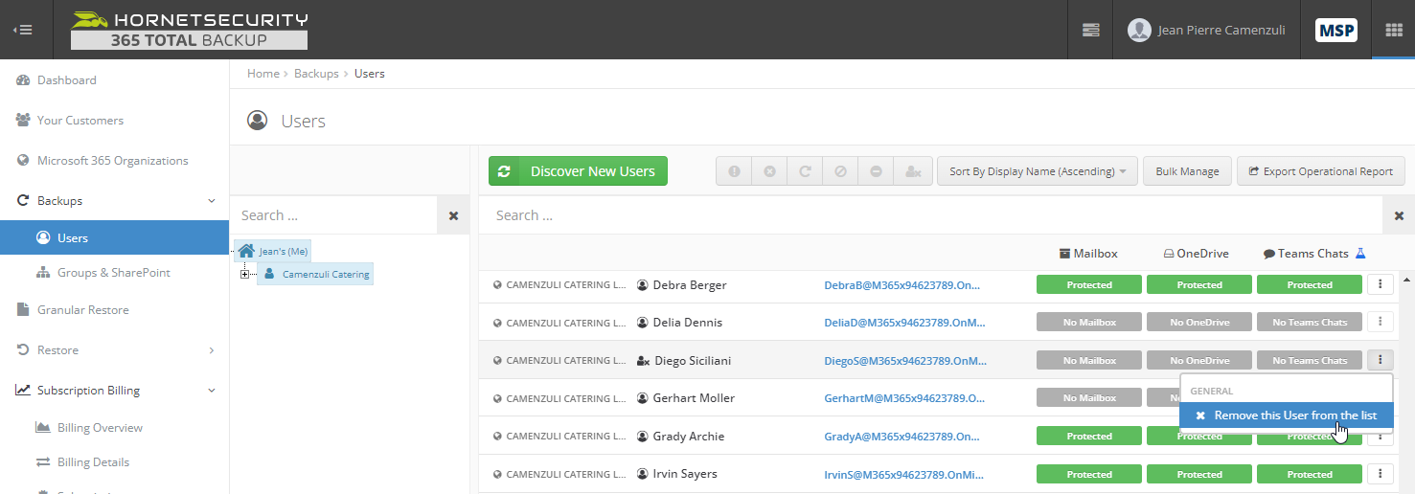The width and height of the screenshot is (1415, 494).
Task: Click the Teams Chats column header
Action: coord(1306,254)
